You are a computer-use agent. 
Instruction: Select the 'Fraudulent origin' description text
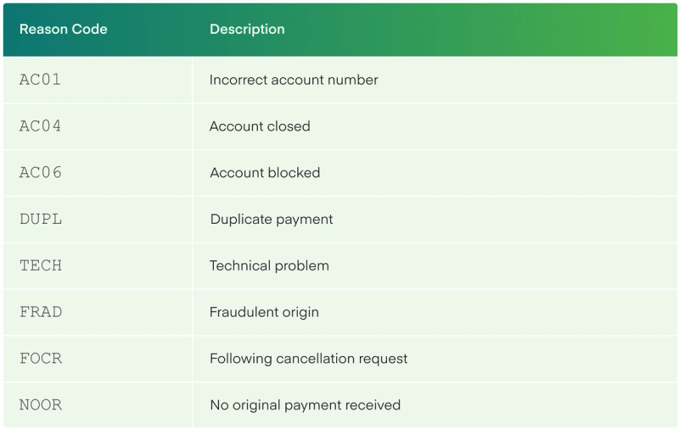click(264, 312)
